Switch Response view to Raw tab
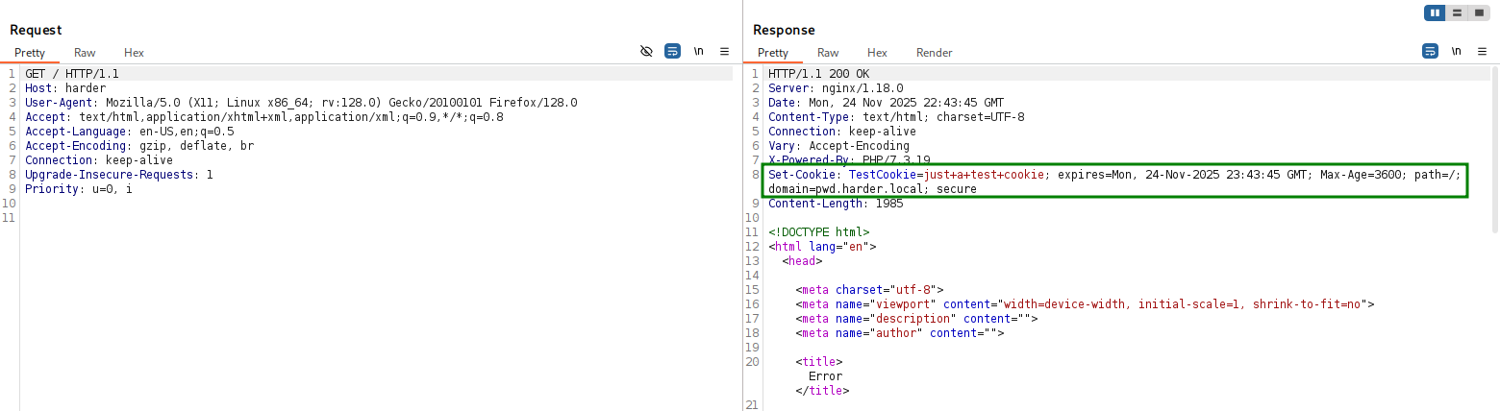The height and width of the screenshot is (411, 1500). tap(828, 53)
